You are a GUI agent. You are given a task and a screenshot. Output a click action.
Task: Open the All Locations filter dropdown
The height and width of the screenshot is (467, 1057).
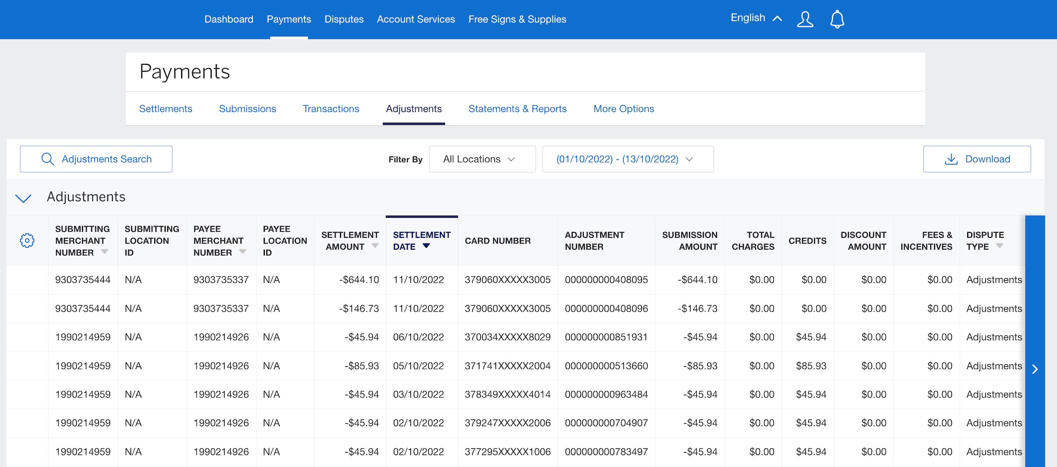point(482,159)
